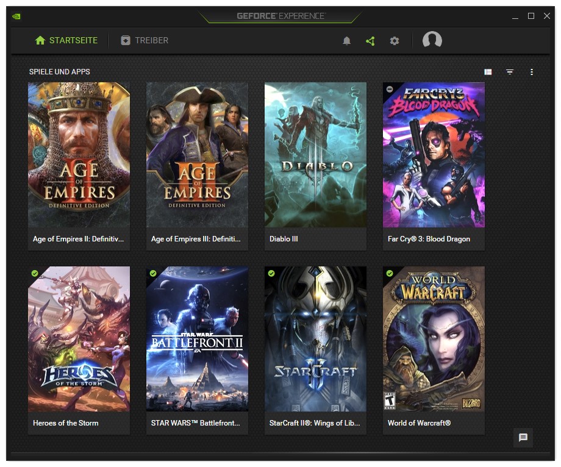Close the GeForce Experience window
This screenshot has height=467, width=561.
pyautogui.click(x=547, y=16)
